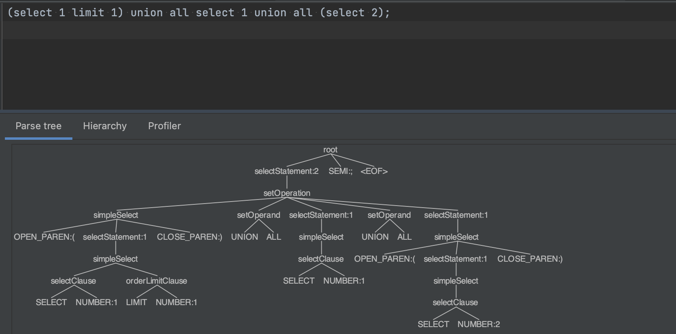This screenshot has width=676, height=334.
Task: Click the first setOperand node
Action: tap(259, 215)
